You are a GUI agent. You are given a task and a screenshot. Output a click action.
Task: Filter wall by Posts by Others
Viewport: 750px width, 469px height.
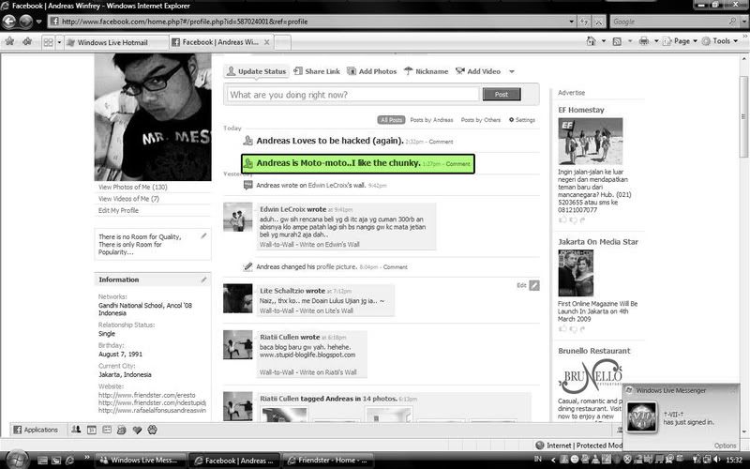[479, 120]
